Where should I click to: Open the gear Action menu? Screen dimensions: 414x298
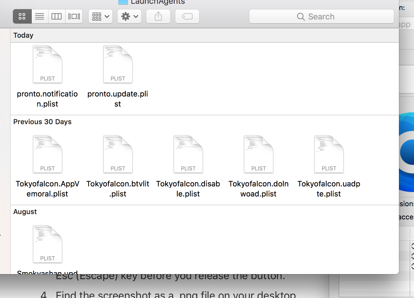[129, 16]
